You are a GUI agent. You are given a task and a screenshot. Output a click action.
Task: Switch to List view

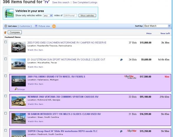point(12,26)
